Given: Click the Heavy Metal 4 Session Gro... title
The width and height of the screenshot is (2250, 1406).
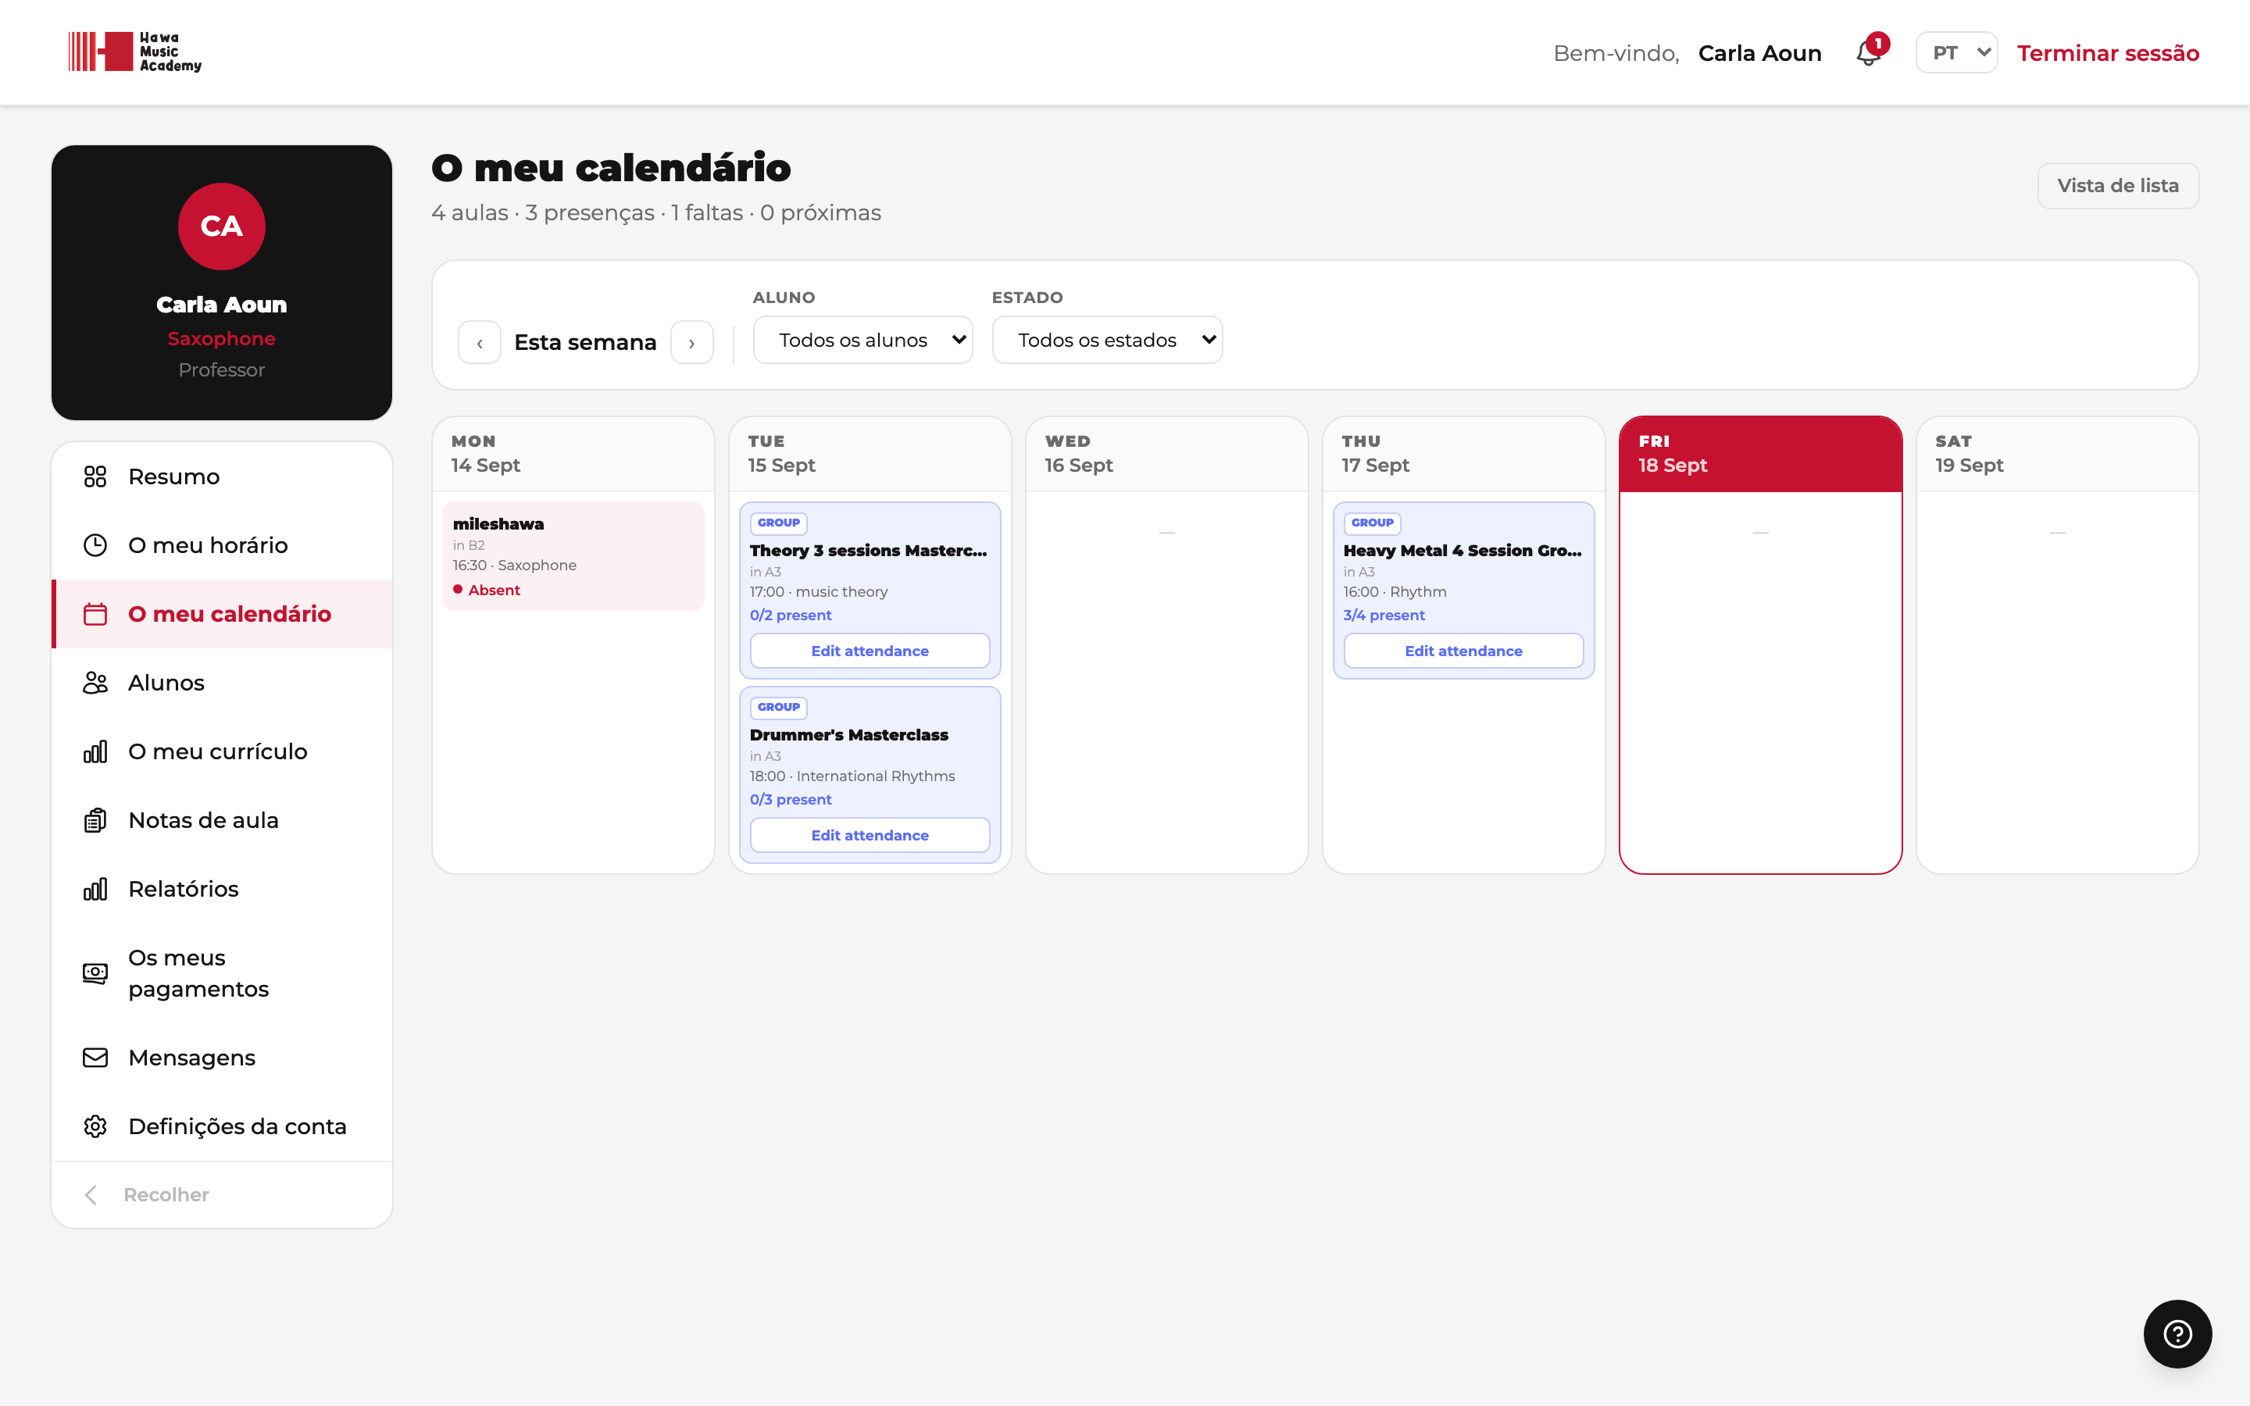Looking at the screenshot, I should tap(1462, 551).
